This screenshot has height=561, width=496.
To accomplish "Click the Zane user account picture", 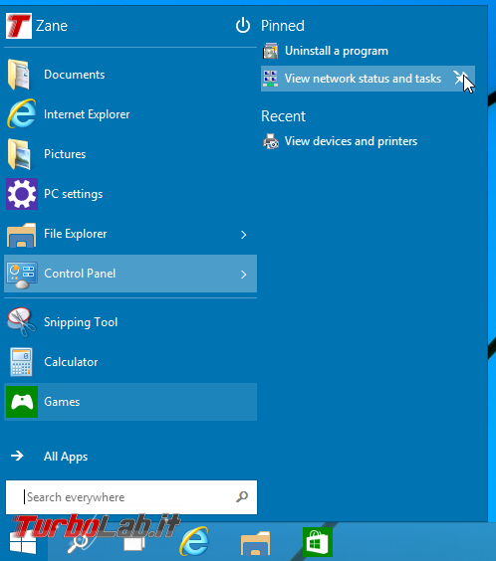I will [x=19, y=26].
